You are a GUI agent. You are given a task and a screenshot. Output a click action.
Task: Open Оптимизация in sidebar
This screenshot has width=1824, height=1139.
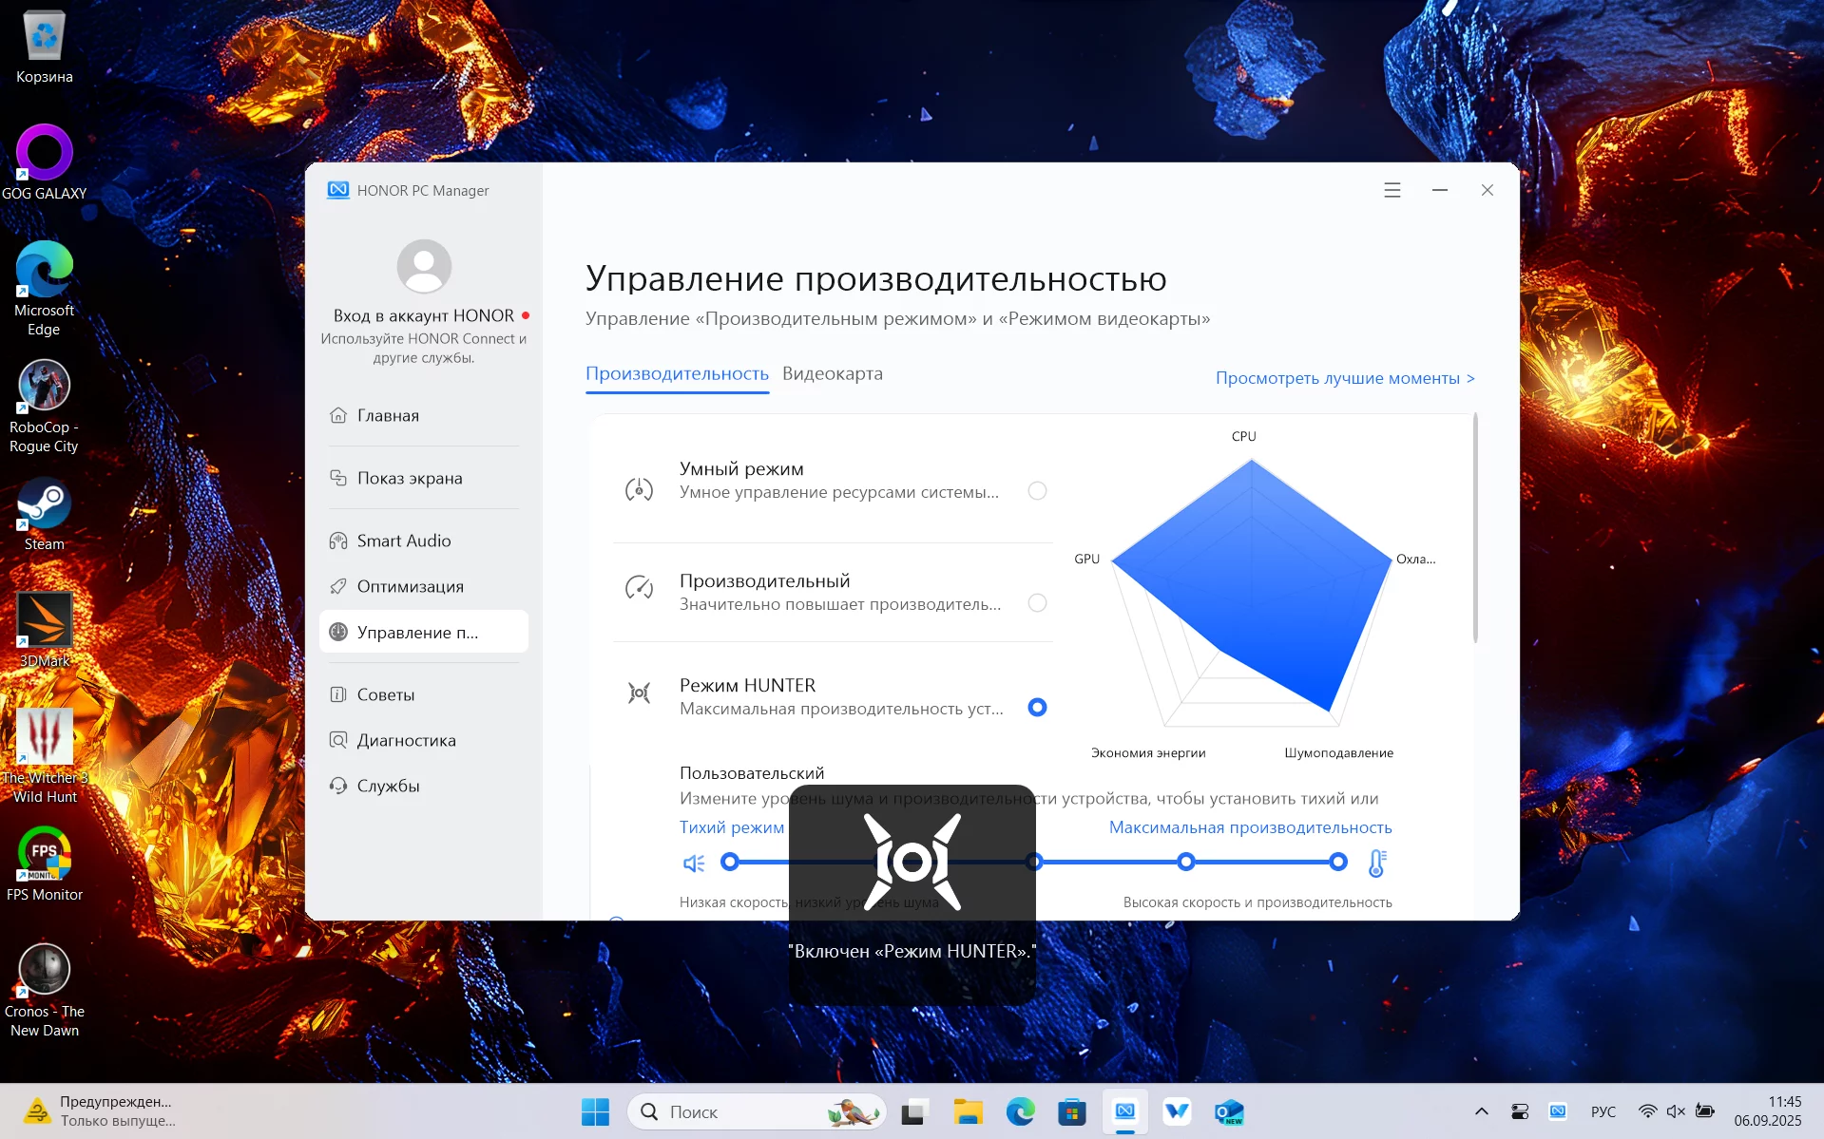[x=424, y=586]
